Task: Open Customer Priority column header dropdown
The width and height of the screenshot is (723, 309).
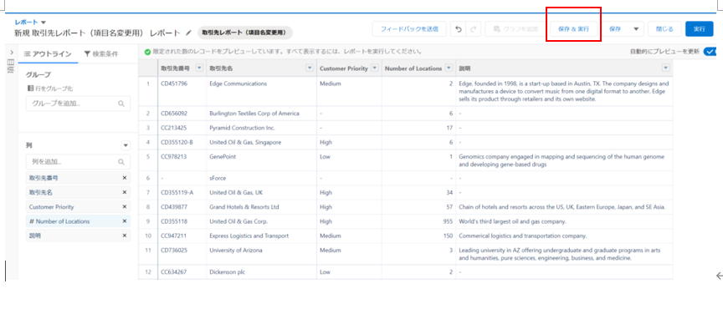Action: tap(374, 68)
